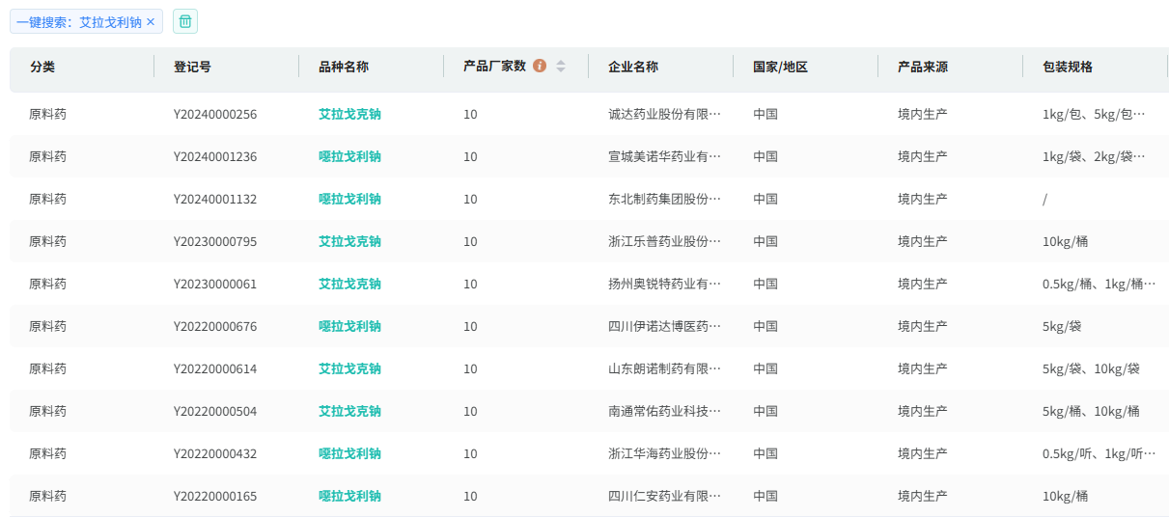Open product name link for Y20220000432
The height and width of the screenshot is (517, 1169).
349,453
